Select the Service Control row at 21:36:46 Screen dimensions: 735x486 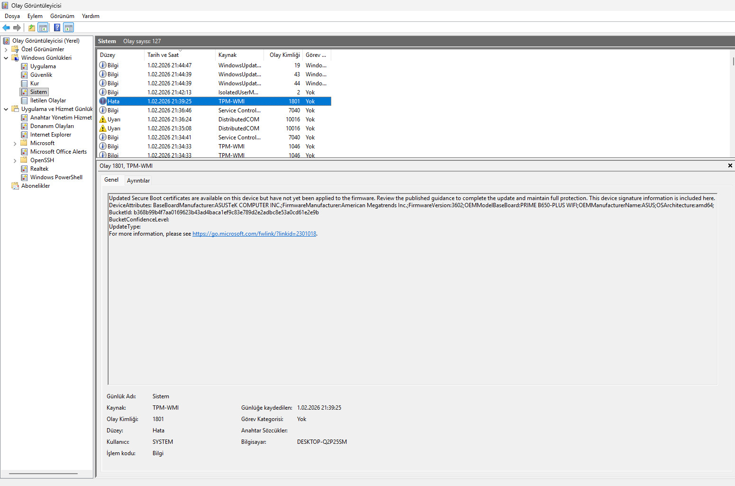(x=214, y=110)
